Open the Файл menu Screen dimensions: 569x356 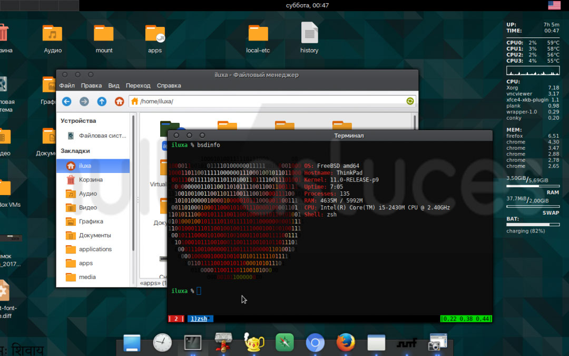coord(67,85)
